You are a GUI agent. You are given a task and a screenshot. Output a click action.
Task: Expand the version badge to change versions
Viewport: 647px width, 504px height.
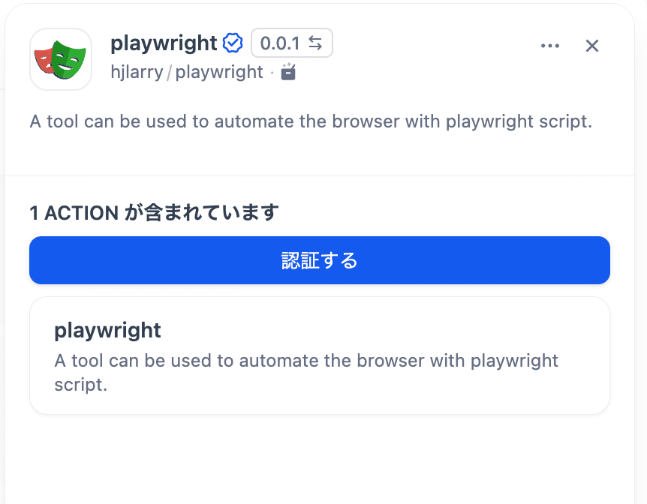coord(291,43)
